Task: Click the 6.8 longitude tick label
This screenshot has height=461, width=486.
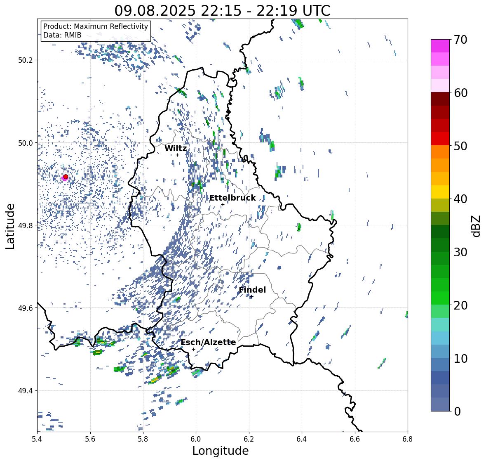Action: [407, 439]
